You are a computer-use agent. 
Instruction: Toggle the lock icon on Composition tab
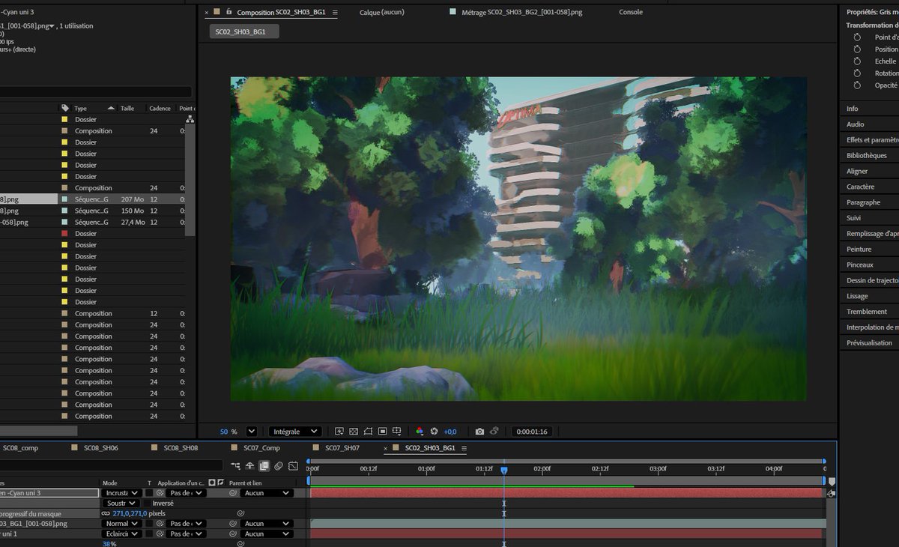pos(228,12)
